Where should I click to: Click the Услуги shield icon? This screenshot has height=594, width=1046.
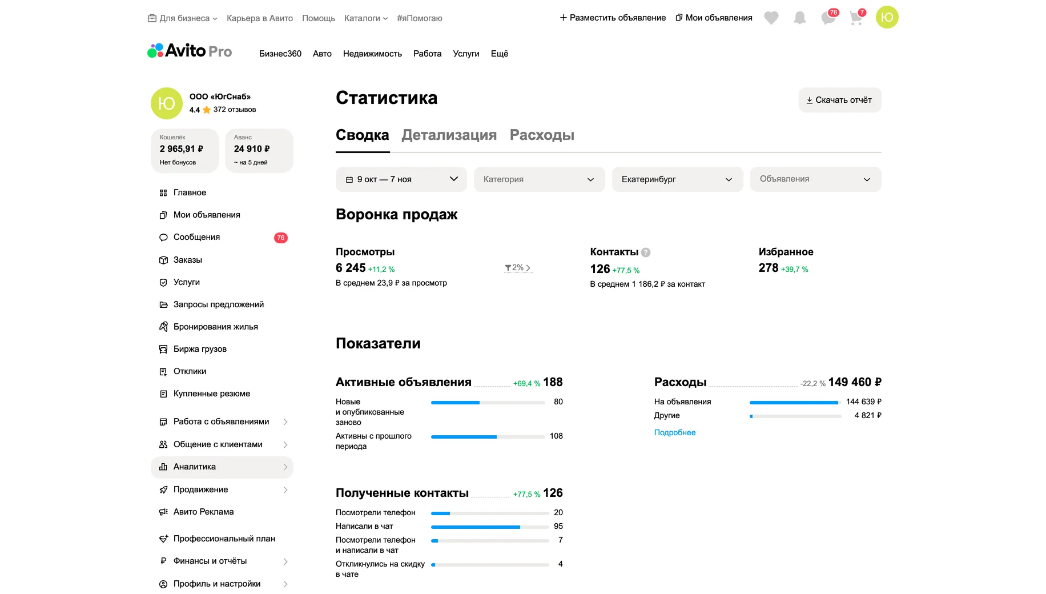pos(163,282)
